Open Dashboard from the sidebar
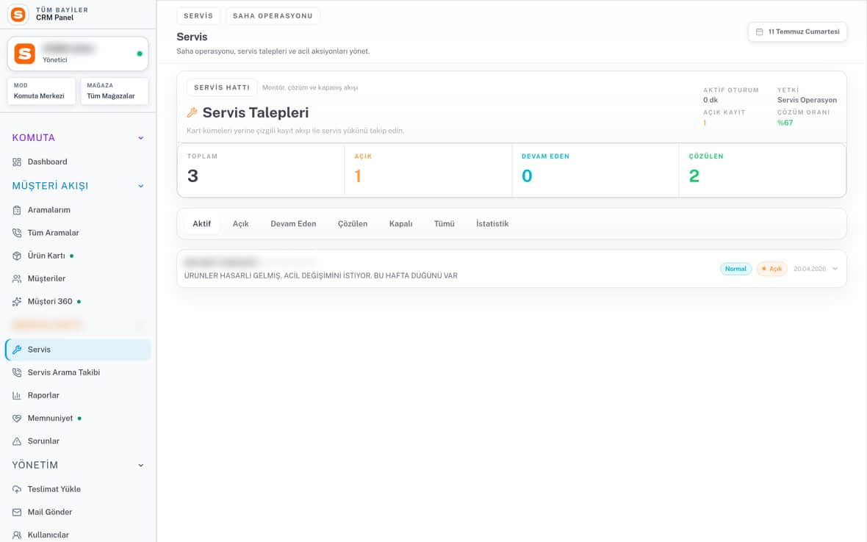The image size is (867, 542). (77, 162)
